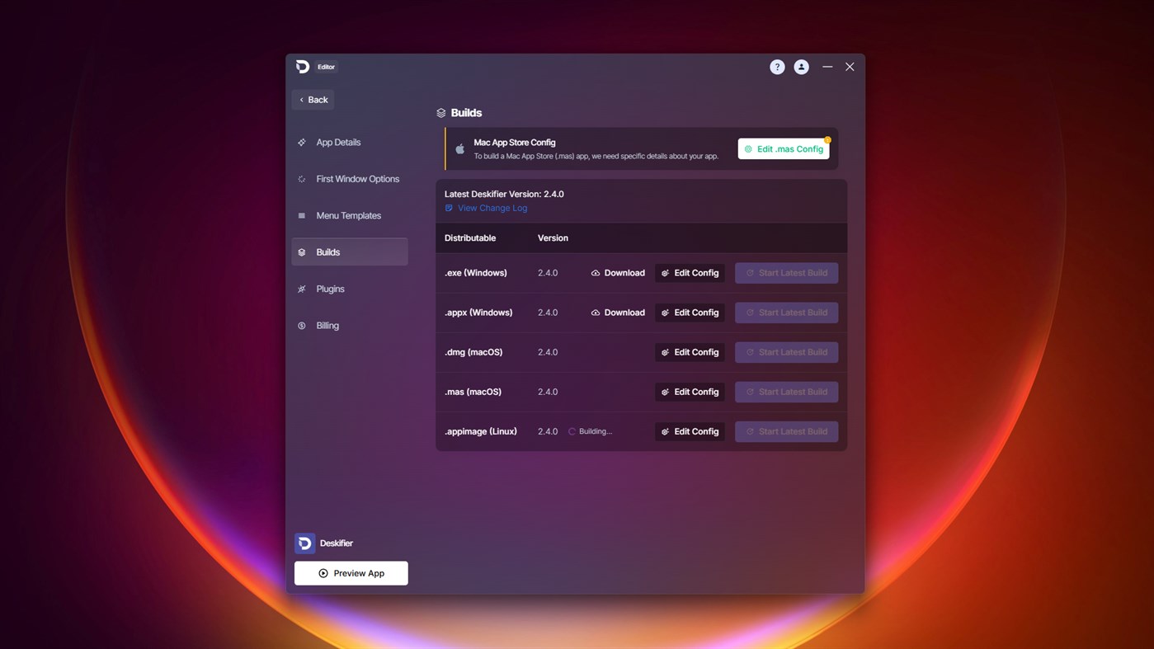1154x649 pixels.
Task: Download the .appx (Windows) build
Action: [x=618, y=313]
